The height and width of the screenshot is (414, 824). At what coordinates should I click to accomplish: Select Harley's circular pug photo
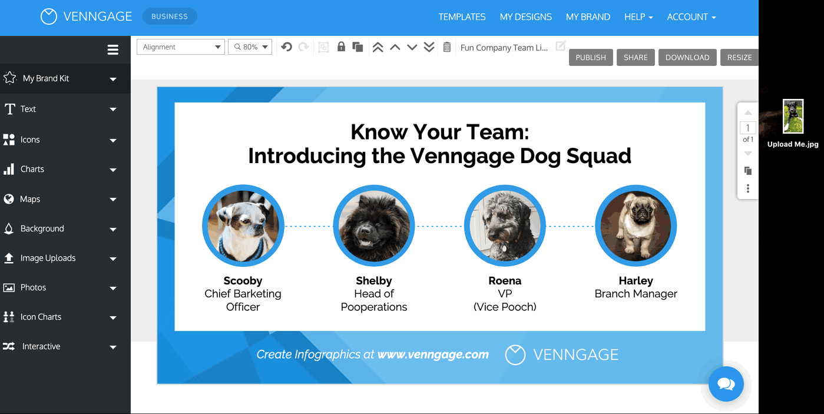tap(636, 226)
